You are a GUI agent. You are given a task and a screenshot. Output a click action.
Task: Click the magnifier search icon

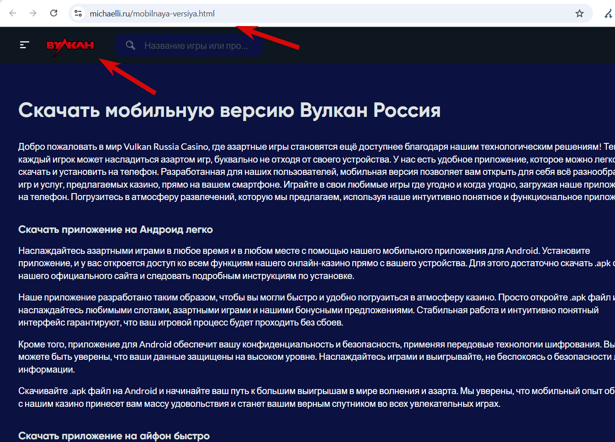(131, 45)
